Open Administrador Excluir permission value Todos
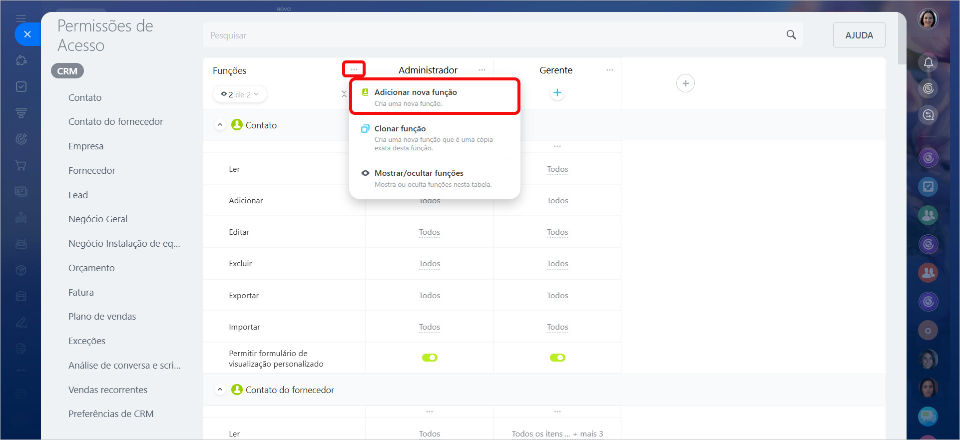Image resolution: width=960 pixels, height=440 pixels. click(430, 264)
